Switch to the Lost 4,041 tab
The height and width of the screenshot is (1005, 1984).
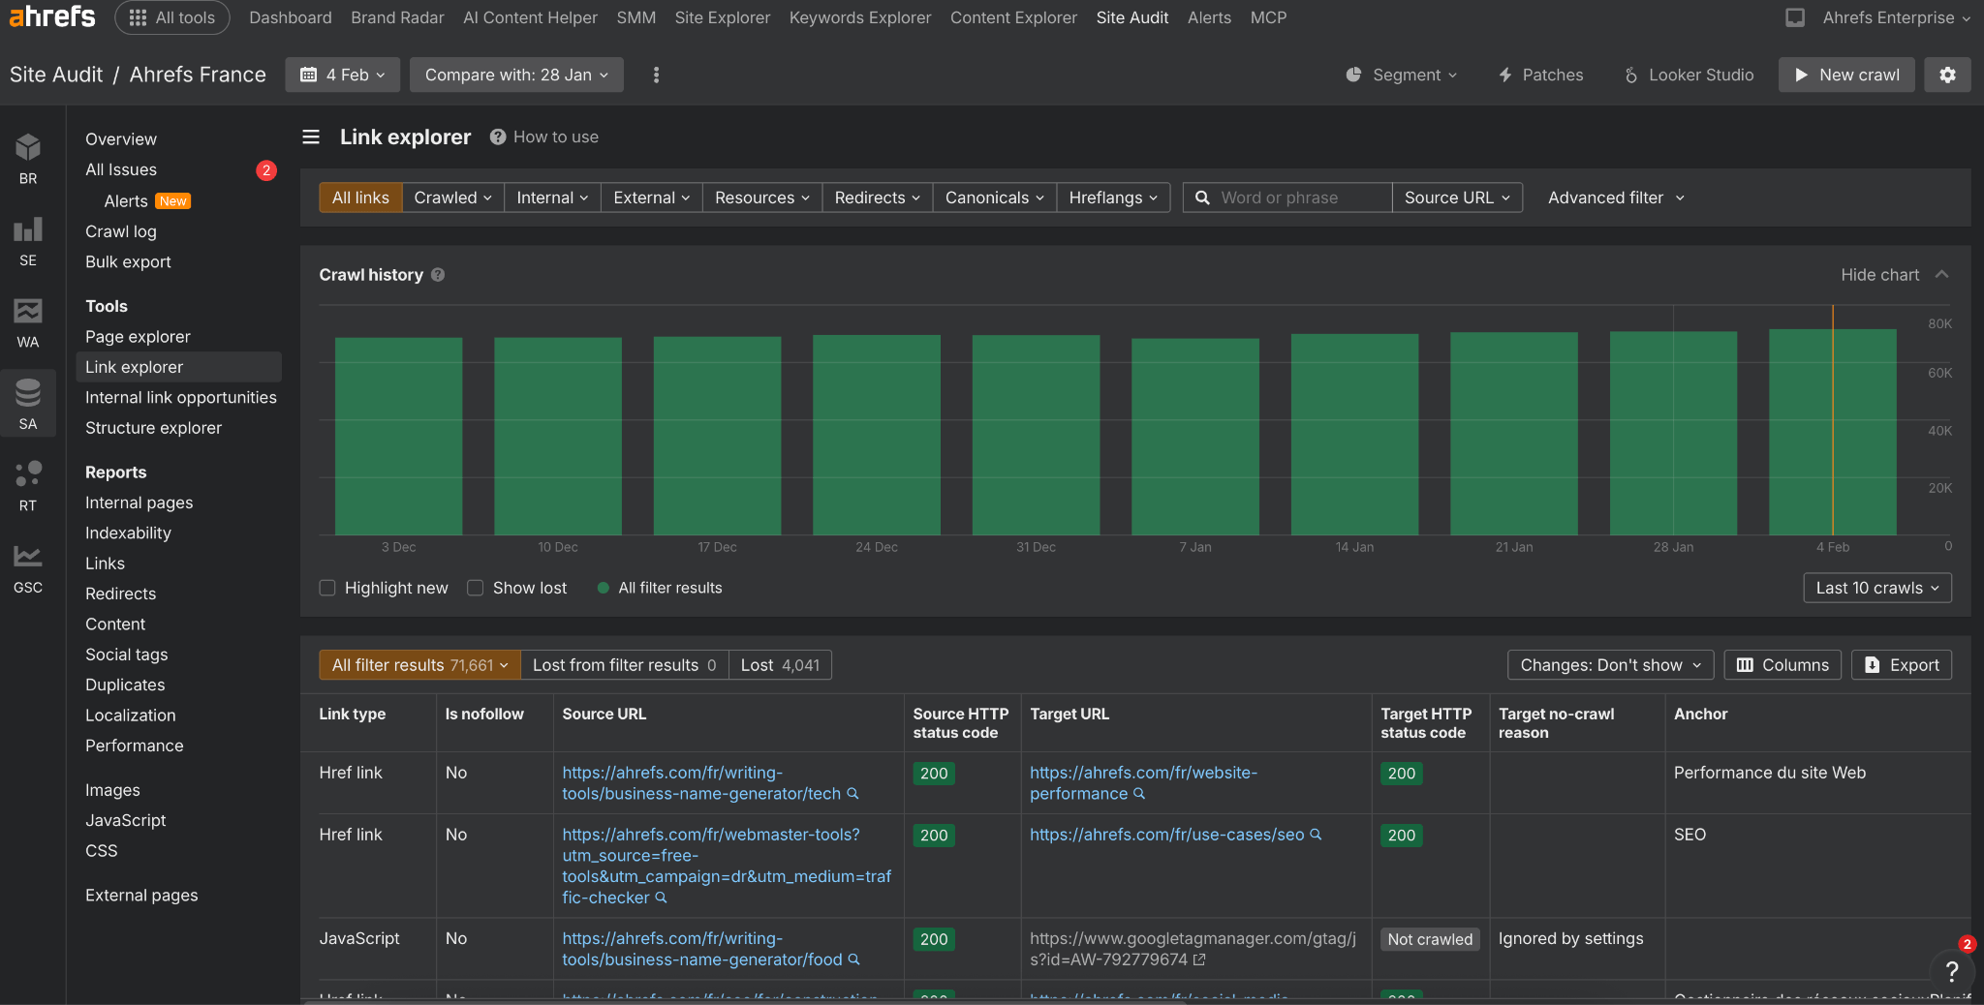point(780,665)
